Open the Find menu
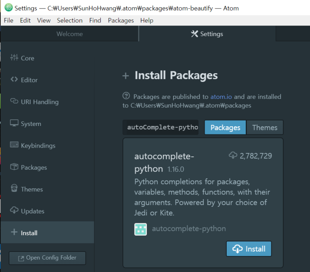The image size is (310, 272). point(95,21)
